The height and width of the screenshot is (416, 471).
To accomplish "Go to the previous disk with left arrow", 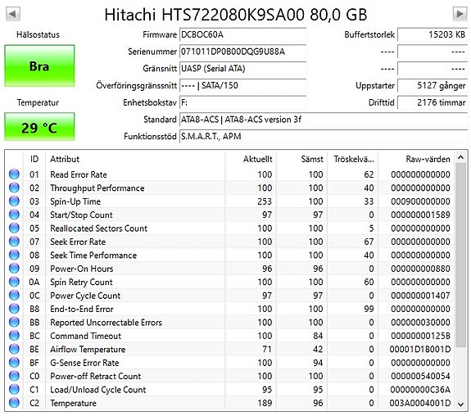I will pos(13,14).
